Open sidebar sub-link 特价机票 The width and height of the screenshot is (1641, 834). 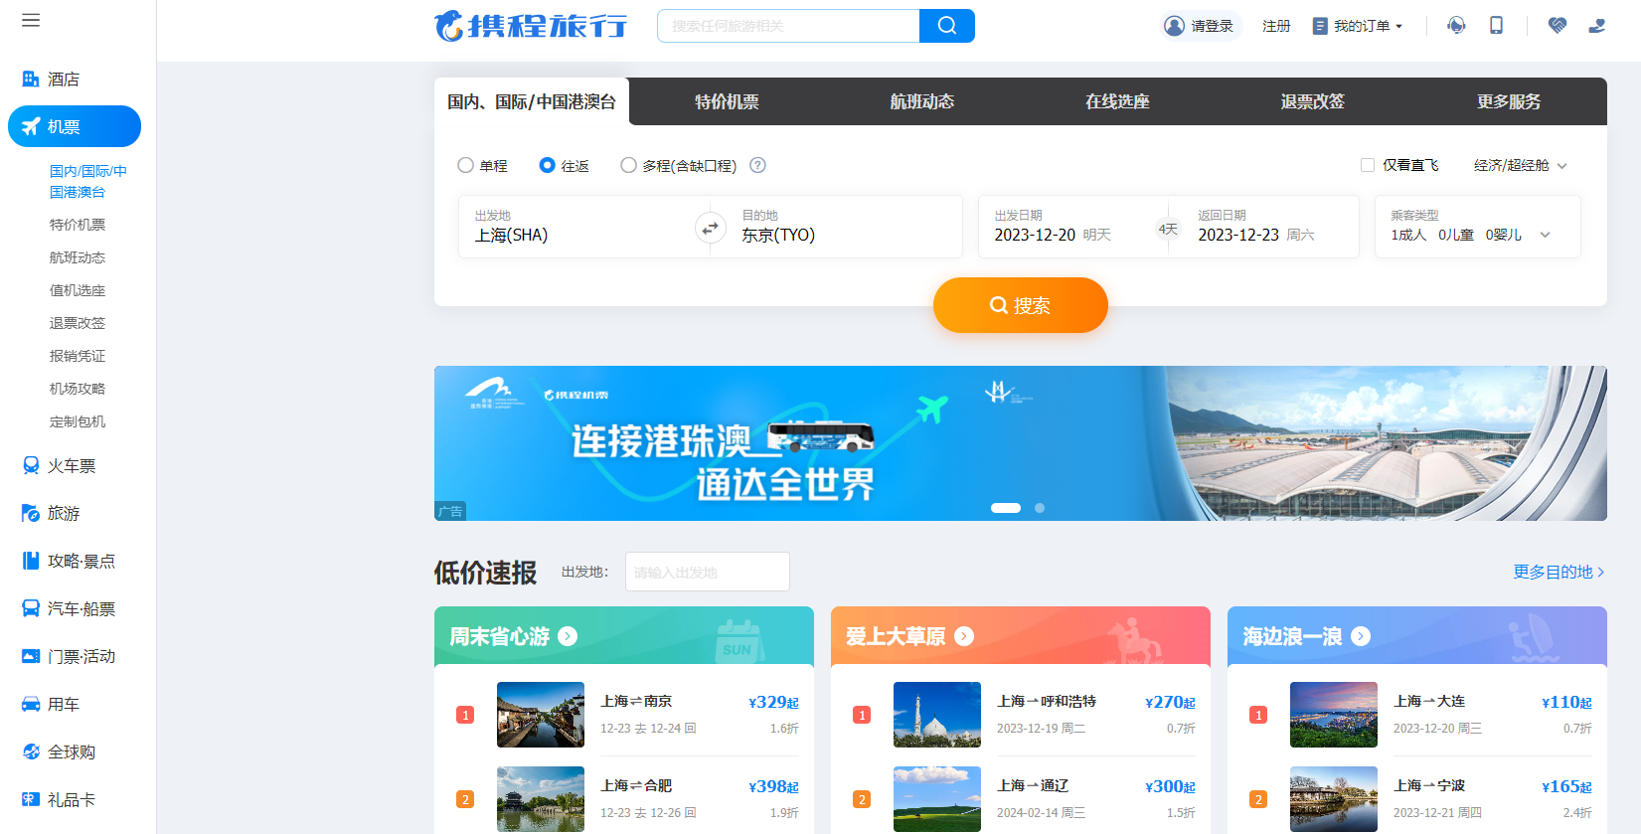(x=78, y=225)
